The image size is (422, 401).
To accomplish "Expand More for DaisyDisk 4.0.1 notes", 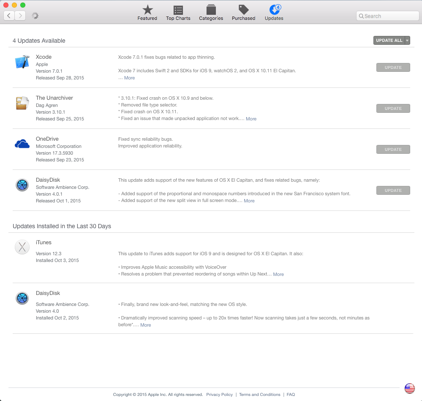I will 249,201.
